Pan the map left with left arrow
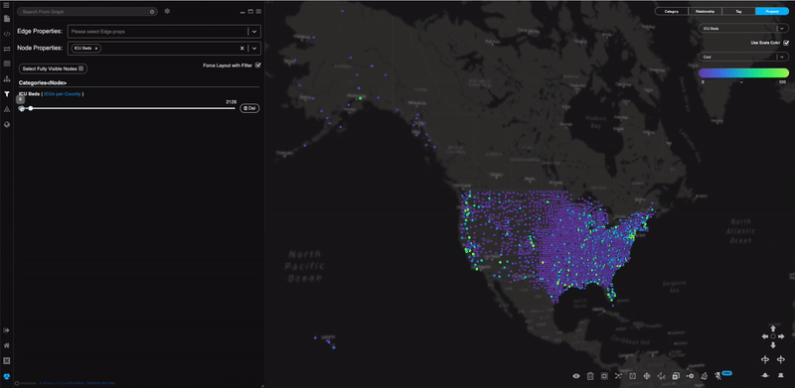 coord(765,336)
